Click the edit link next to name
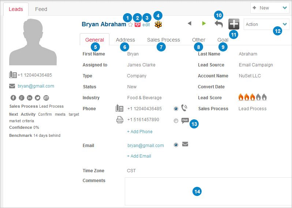Screen dimensions: 292x208 tap(146, 25)
